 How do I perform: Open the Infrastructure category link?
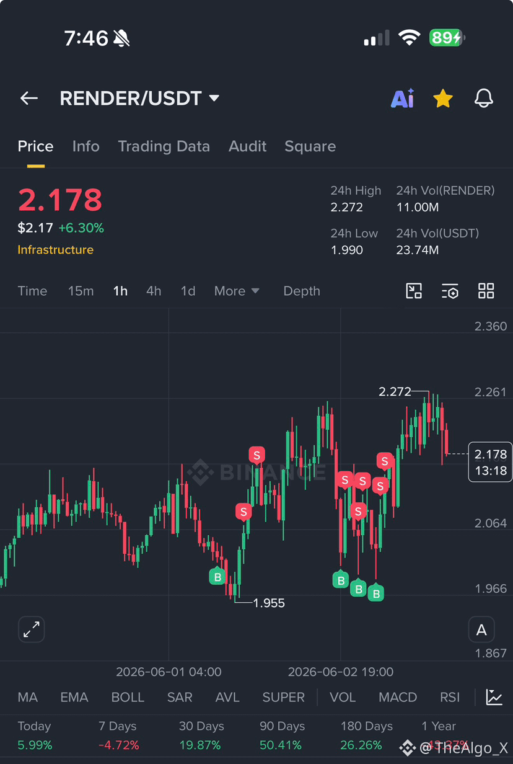click(55, 250)
